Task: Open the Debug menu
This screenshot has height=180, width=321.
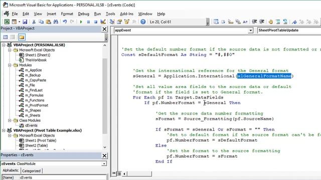Action: click(84, 14)
